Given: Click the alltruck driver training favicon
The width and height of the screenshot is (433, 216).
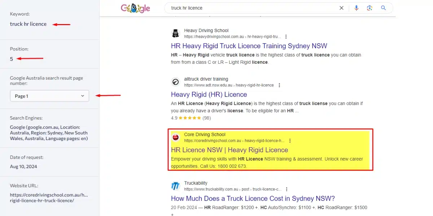Looking at the screenshot, I should click(175, 82).
